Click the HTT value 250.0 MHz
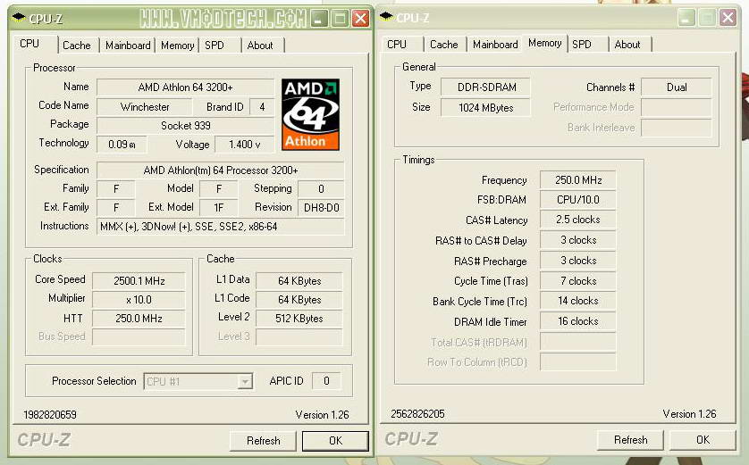The image size is (749, 465). click(139, 318)
